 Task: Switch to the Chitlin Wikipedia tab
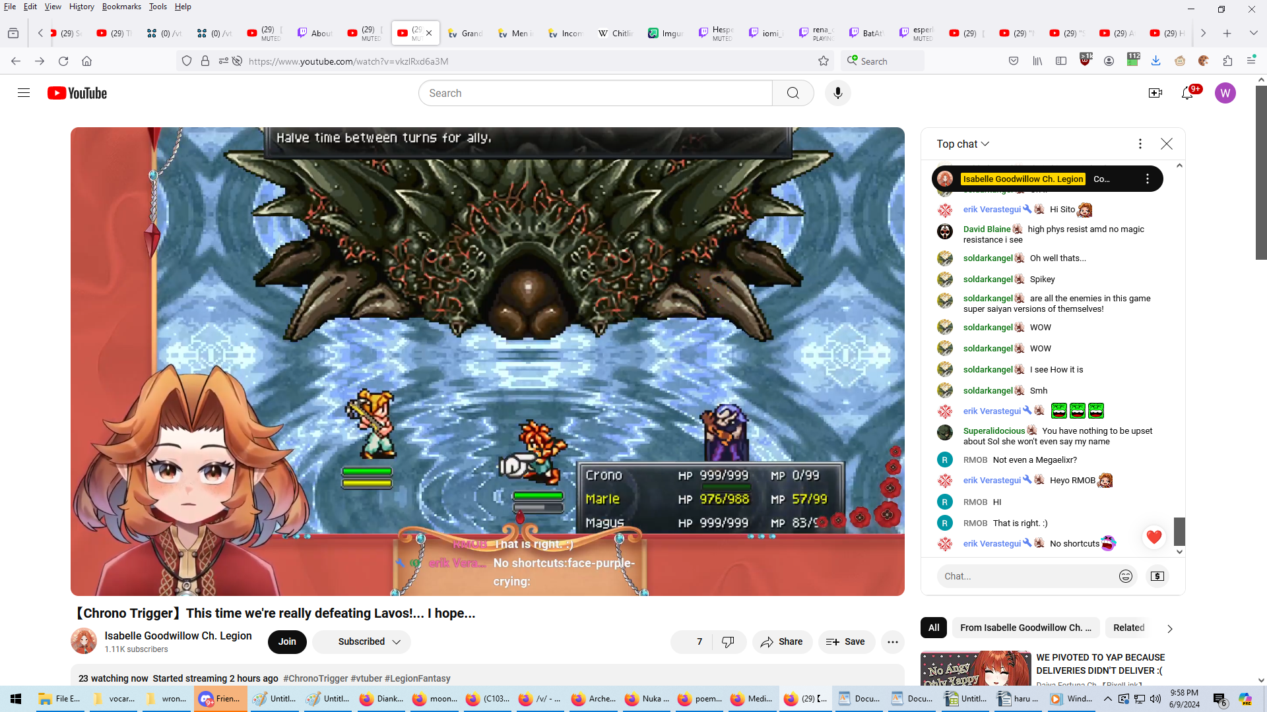coord(616,33)
